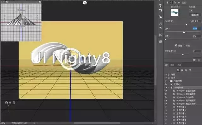Select the 弯曲 (Bend) radio button
The width and height of the screenshot is (202, 125).
point(176,46)
